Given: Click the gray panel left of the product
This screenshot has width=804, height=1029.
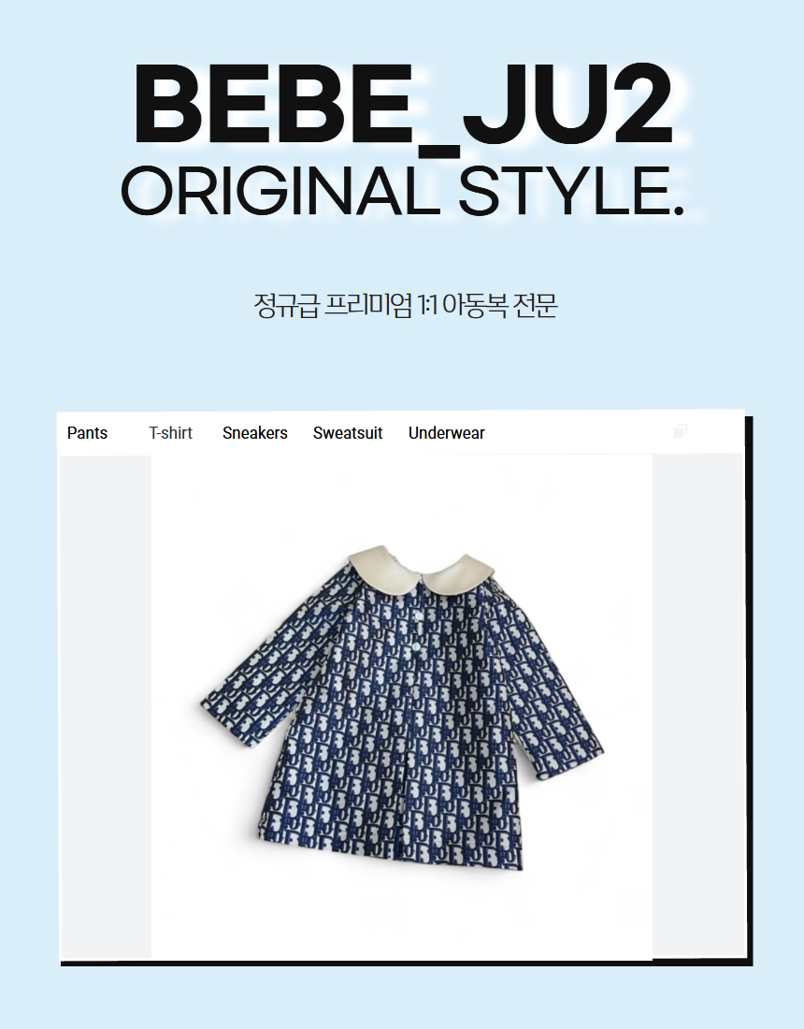Looking at the screenshot, I should coord(106,707).
